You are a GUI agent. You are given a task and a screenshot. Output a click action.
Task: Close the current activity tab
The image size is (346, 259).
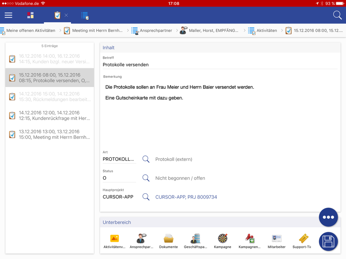[66, 15]
